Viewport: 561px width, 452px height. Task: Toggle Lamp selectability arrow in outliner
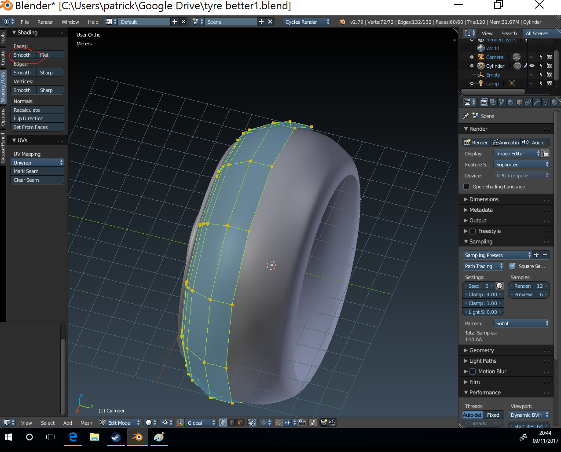pyautogui.click(x=541, y=83)
